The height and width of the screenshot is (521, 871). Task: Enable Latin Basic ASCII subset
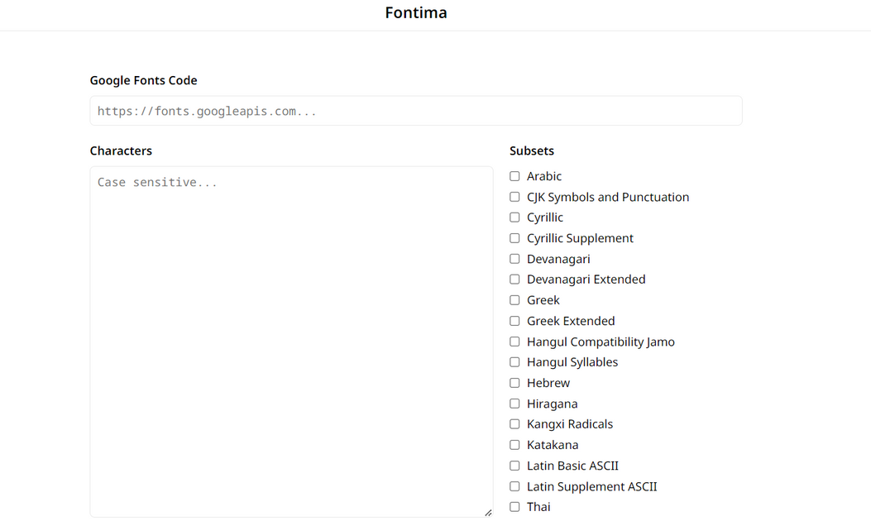pos(514,466)
